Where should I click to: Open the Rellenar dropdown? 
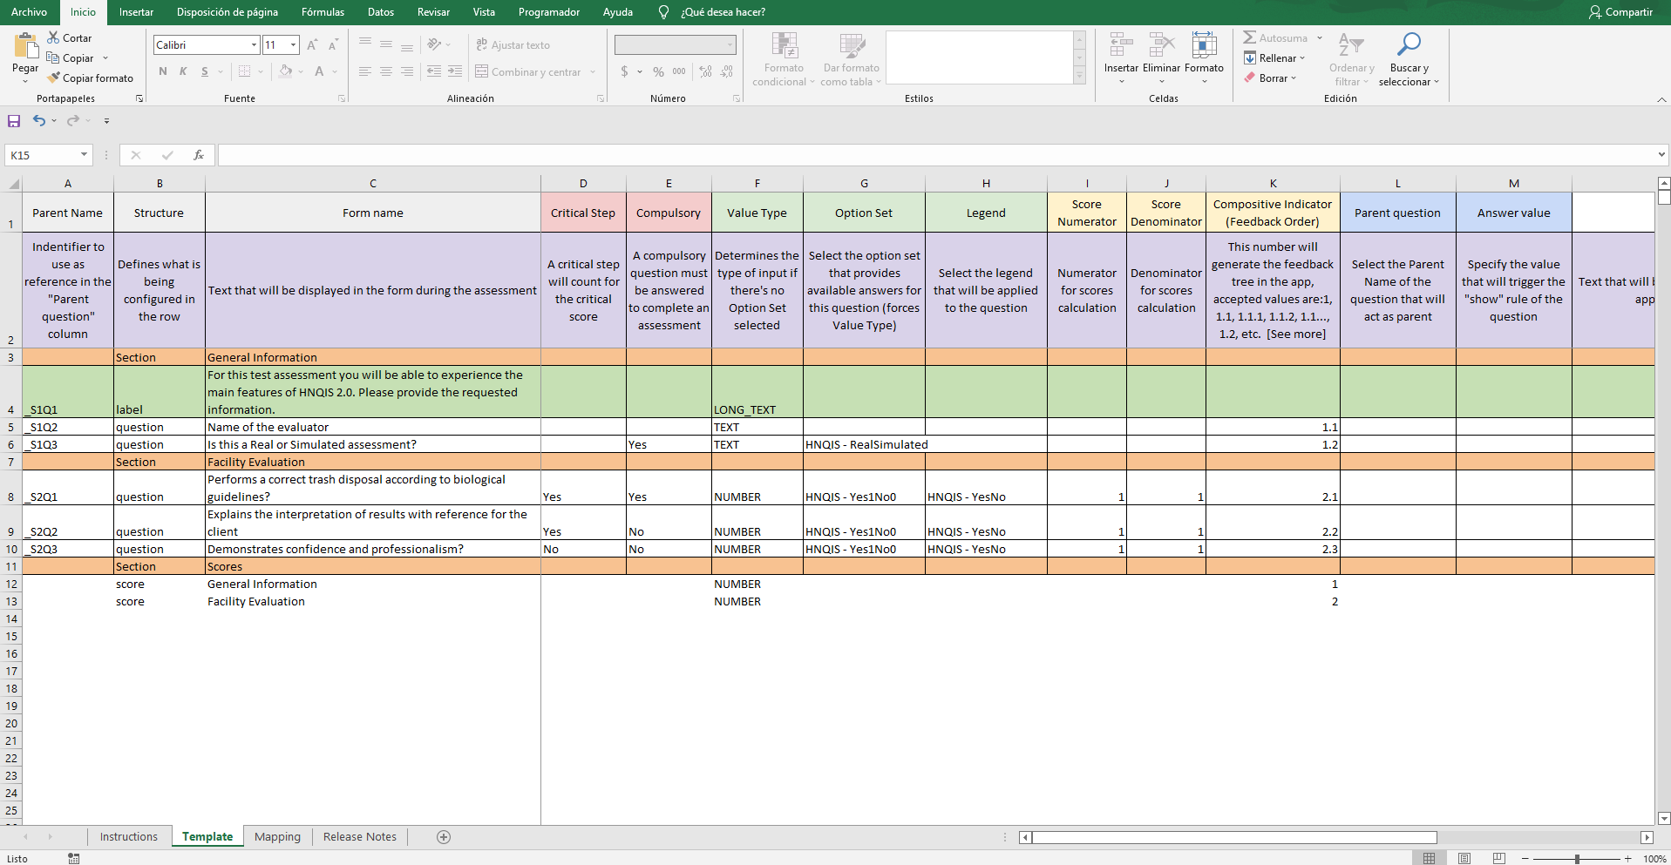tap(1274, 58)
